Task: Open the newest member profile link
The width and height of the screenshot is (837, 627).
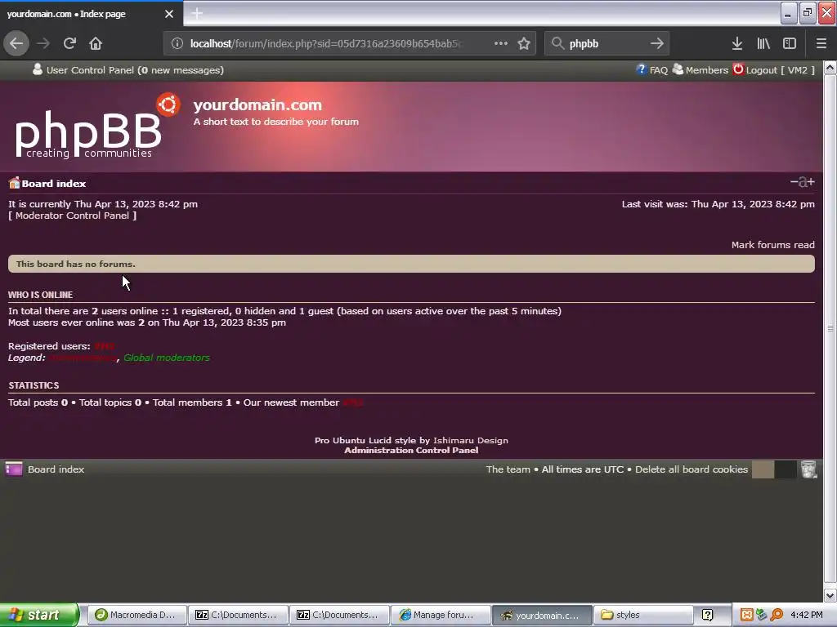Action: (353, 402)
